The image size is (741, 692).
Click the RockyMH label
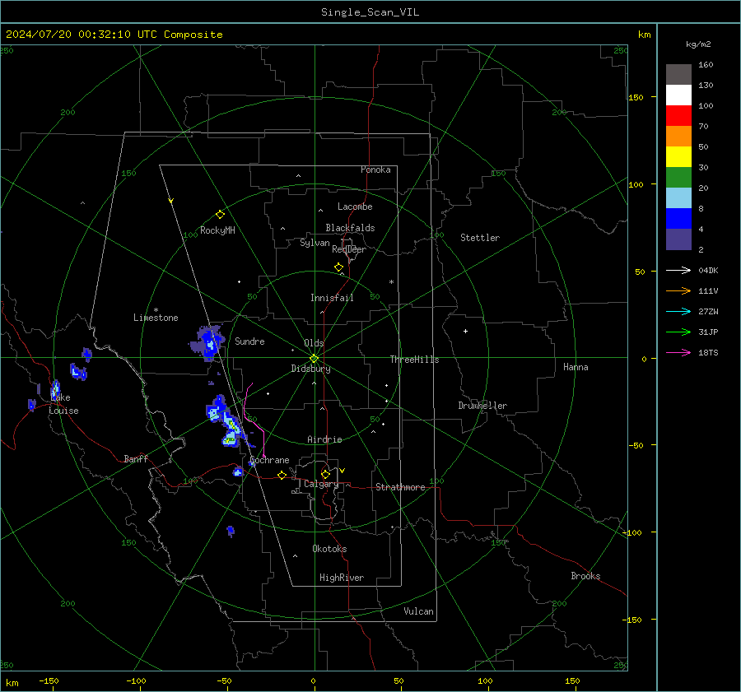217,230
